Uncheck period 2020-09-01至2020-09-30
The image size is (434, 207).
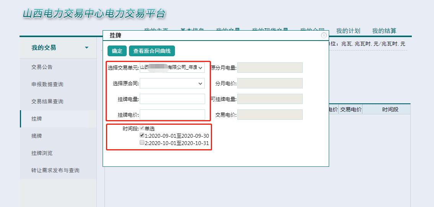point(142,135)
